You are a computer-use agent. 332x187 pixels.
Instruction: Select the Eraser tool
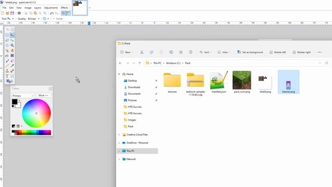[12, 61]
